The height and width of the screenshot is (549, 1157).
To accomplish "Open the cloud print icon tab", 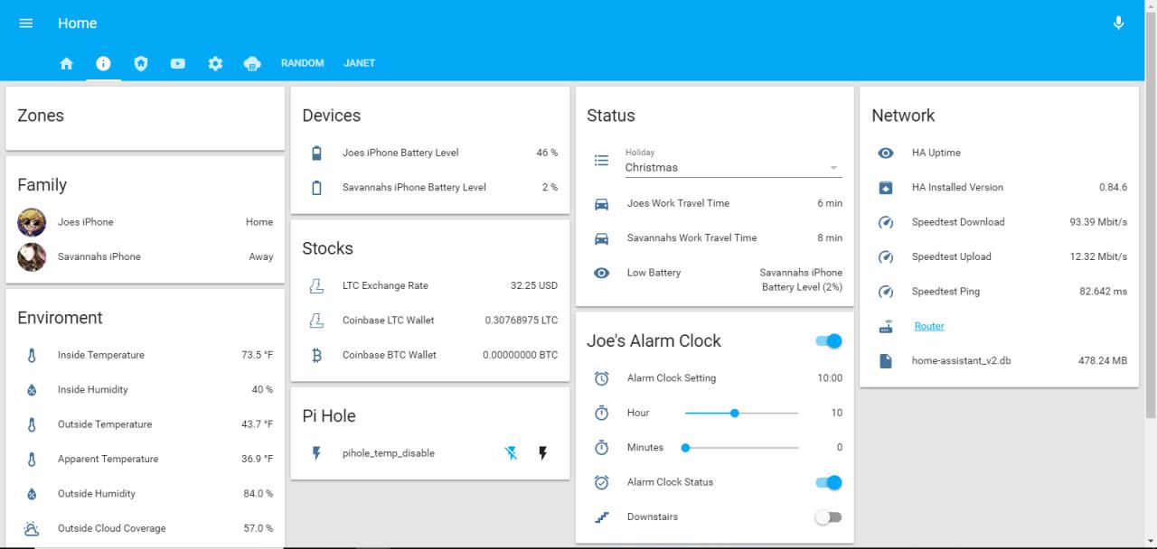I will click(x=252, y=63).
